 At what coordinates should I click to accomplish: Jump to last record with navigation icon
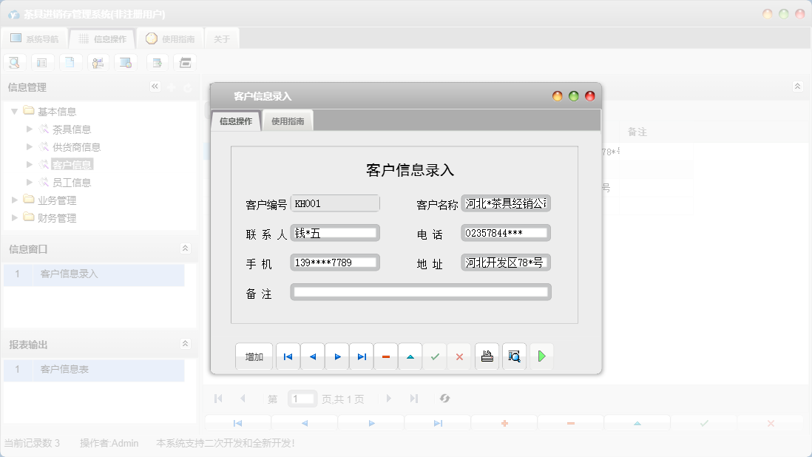[361, 356]
